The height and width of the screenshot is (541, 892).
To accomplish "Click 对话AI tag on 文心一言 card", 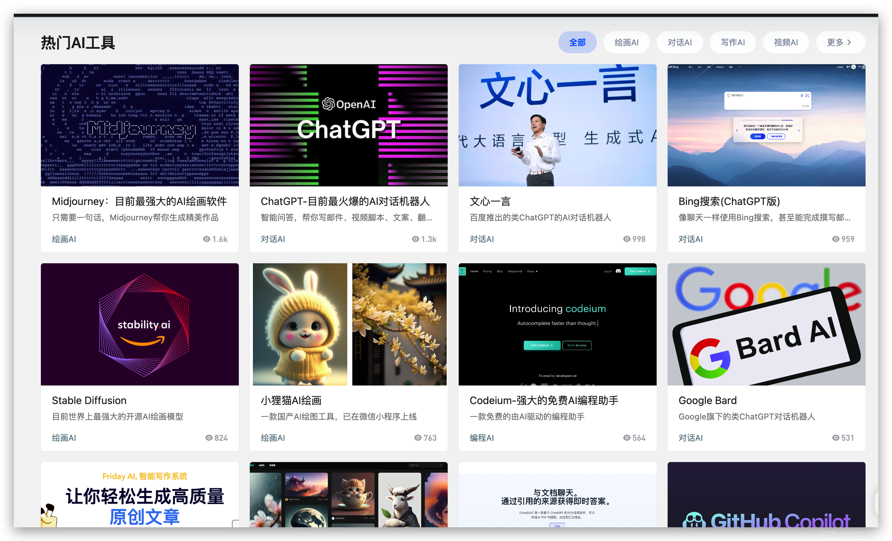I will [482, 239].
